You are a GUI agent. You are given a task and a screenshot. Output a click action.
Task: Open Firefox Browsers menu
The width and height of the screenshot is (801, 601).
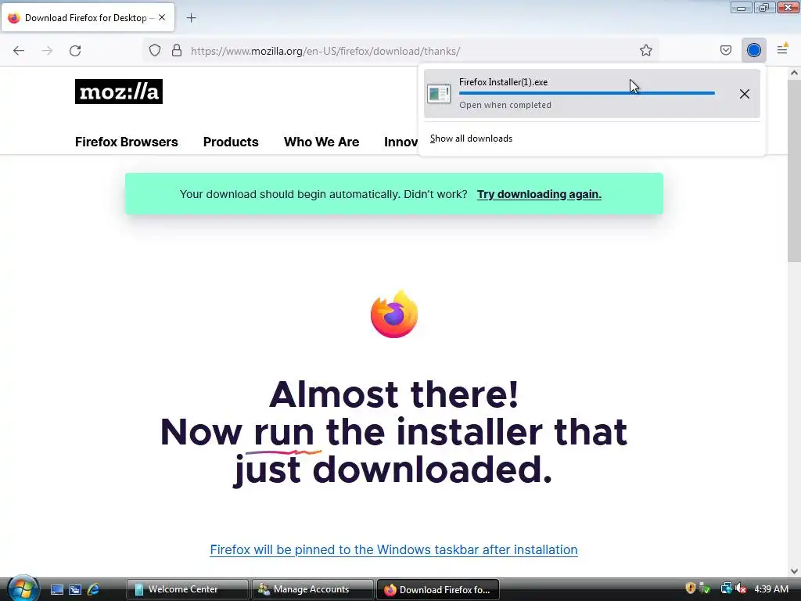pos(126,142)
